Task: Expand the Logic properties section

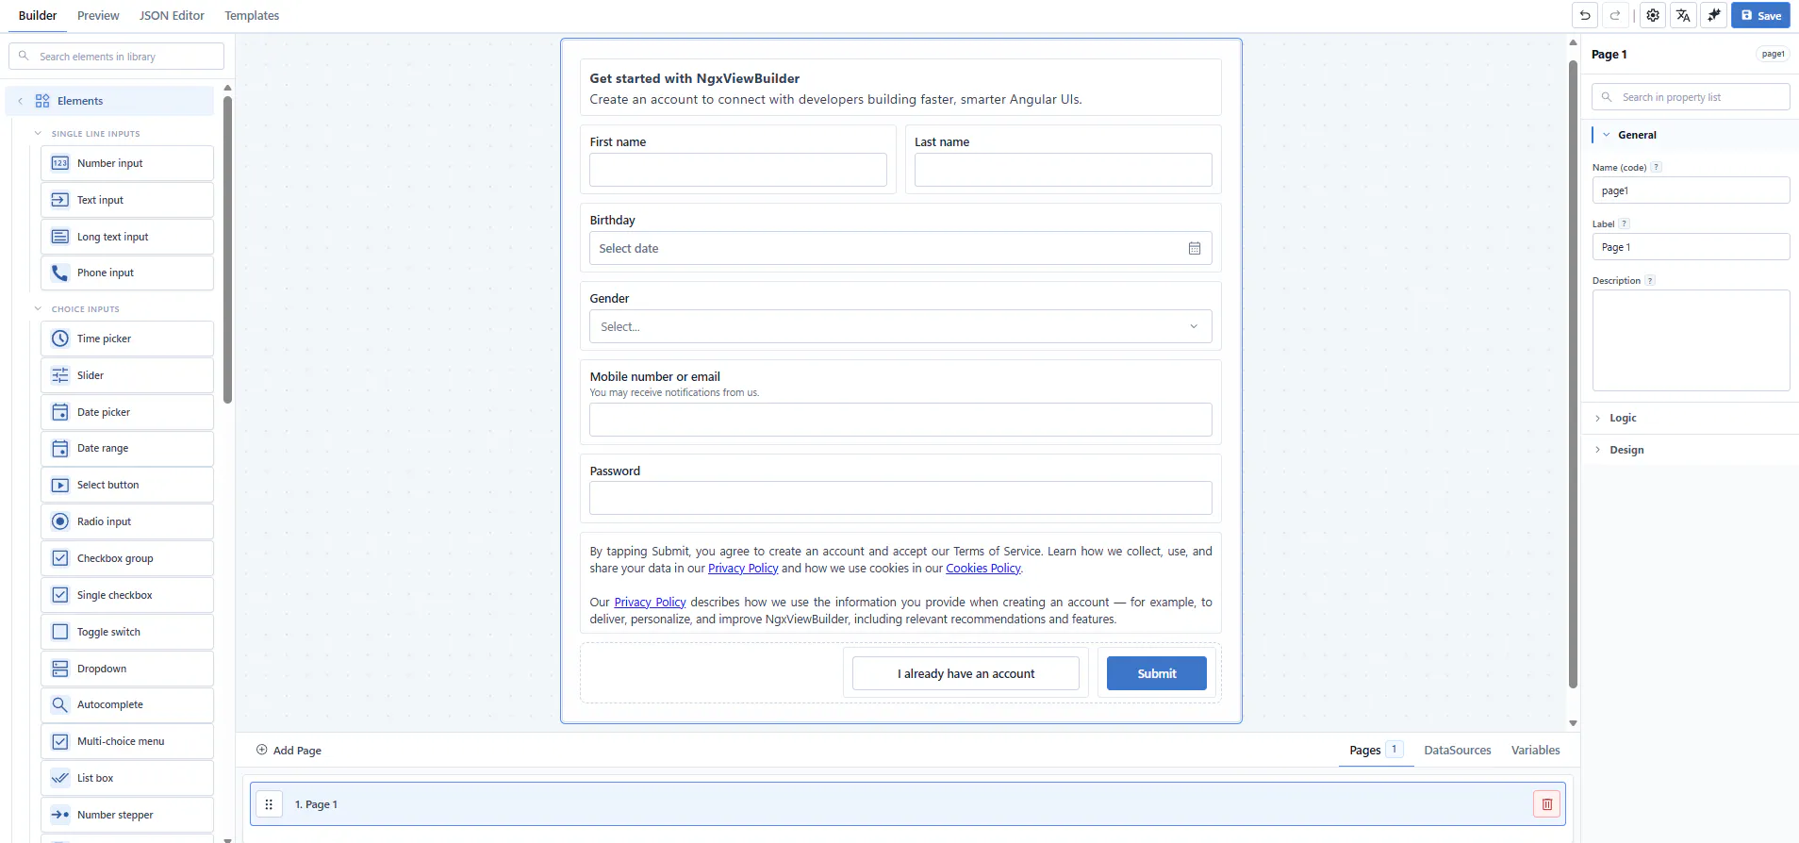Action: pos(1598,418)
